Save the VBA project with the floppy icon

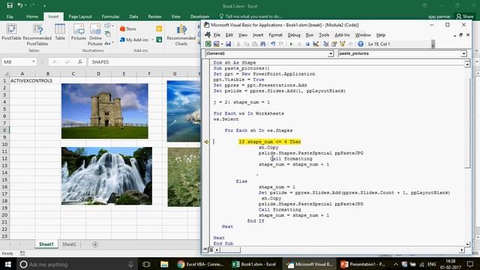coord(228,44)
